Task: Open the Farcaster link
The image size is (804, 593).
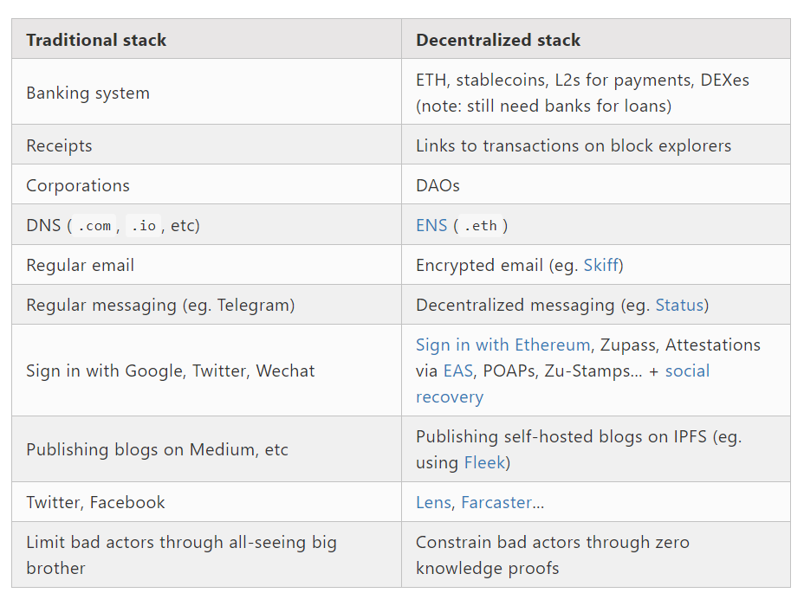Action: [496, 502]
